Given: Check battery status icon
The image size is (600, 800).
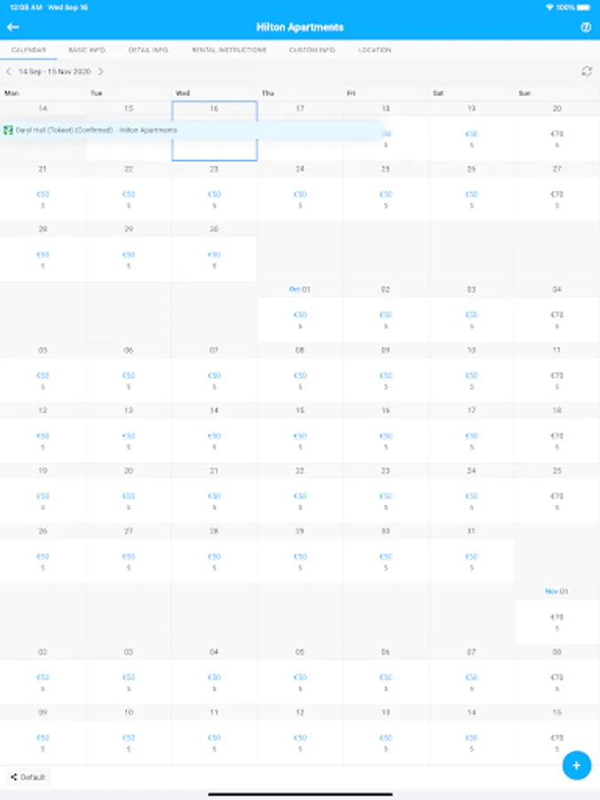Looking at the screenshot, I should coord(584,7).
